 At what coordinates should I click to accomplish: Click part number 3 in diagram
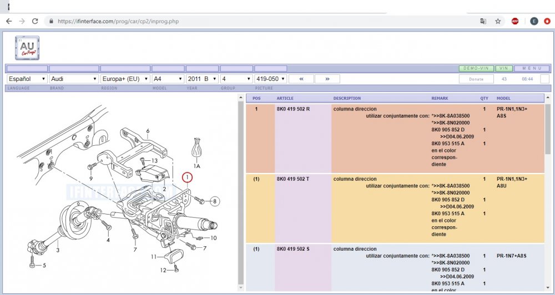coord(58,250)
